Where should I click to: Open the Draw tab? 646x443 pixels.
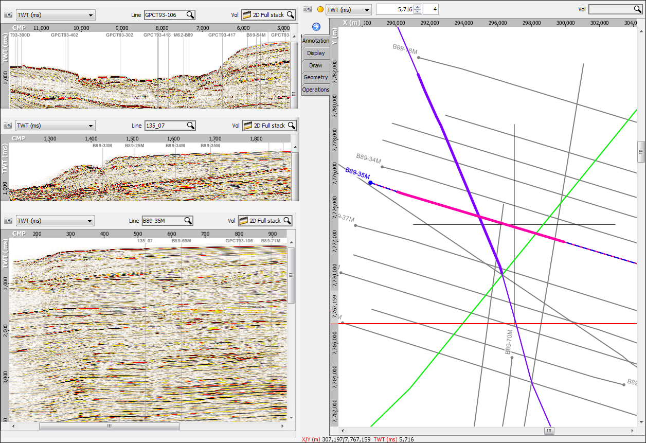pos(315,65)
